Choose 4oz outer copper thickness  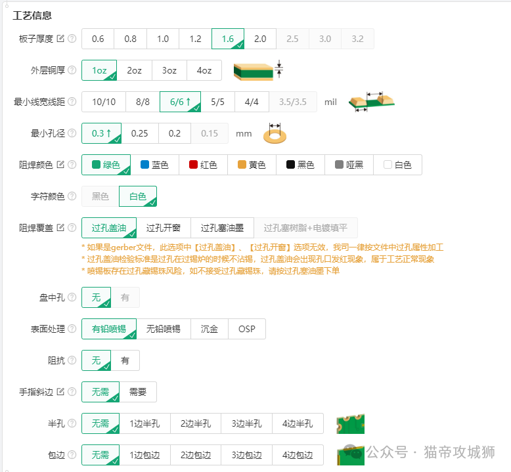[204, 70]
